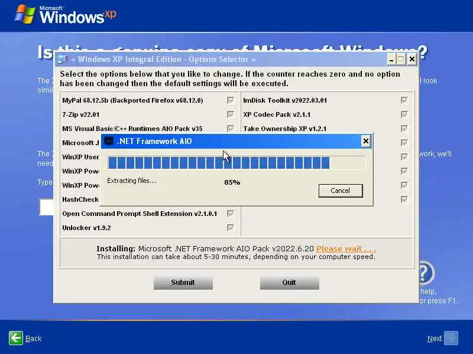Screen dimensions: 473x354
Task: Cancel the .NET Framework AIO extraction
Action: pyautogui.click(x=341, y=191)
